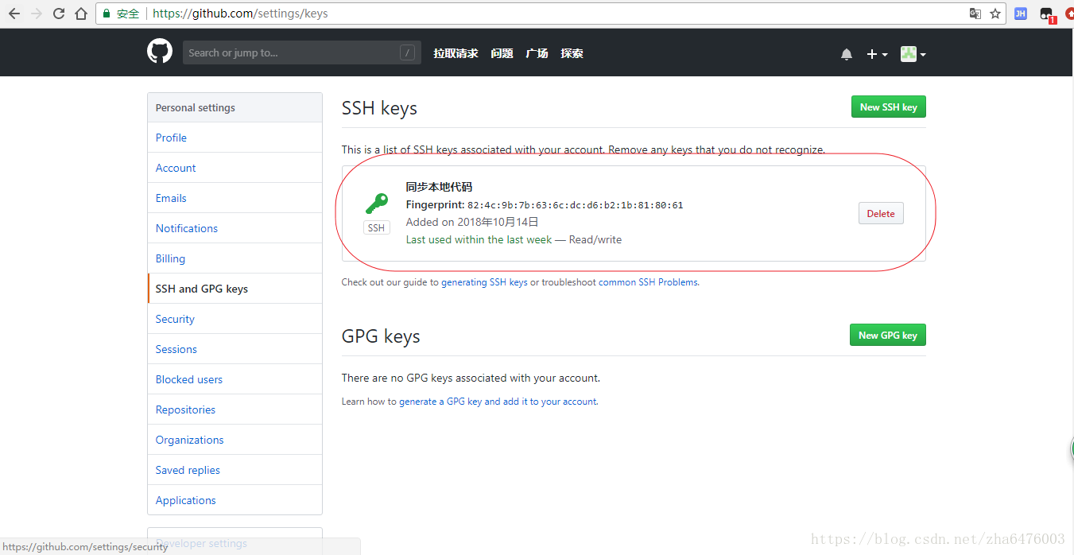Open Profile settings

pyautogui.click(x=235, y=138)
